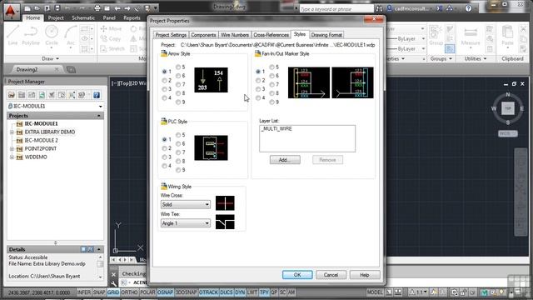This screenshot has width=533, height=300.
Task: Switch to Drawing Format tab
Action: (x=326, y=35)
